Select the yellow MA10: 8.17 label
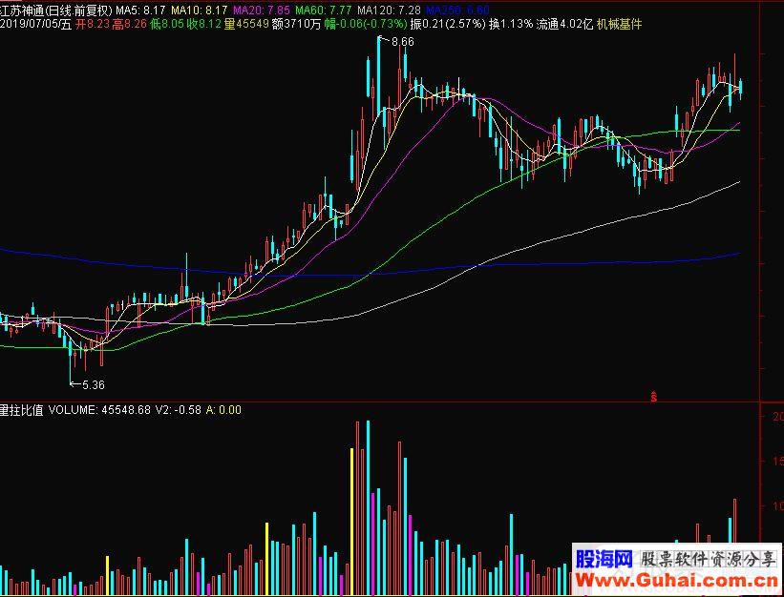784x597 pixels. tap(200, 10)
